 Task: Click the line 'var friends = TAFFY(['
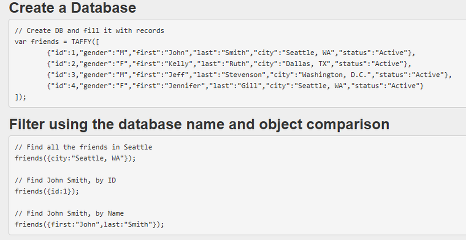57,41
